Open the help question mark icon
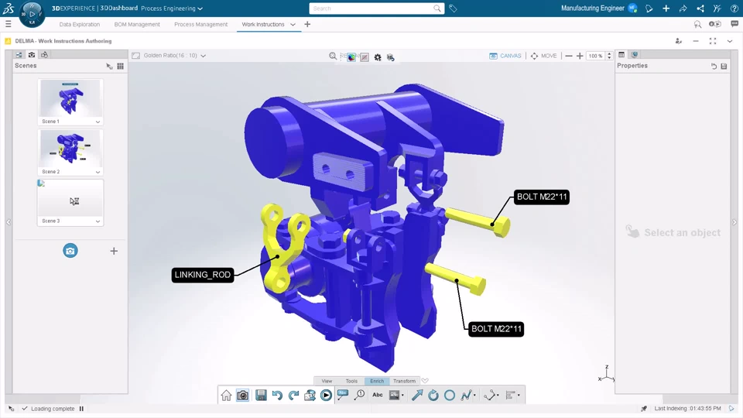 (x=734, y=9)
